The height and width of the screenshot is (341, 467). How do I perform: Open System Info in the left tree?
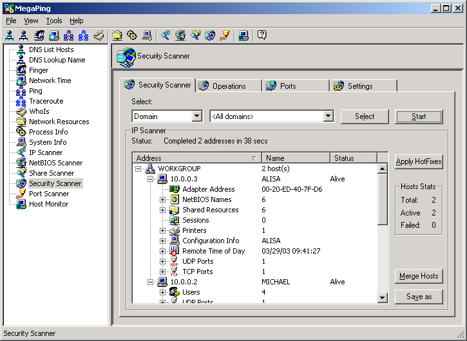(x=48, y=142)
